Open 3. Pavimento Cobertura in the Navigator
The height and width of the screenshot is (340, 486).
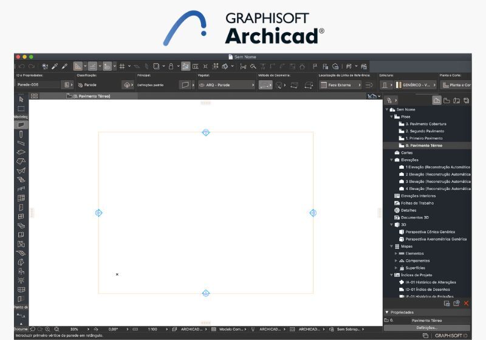click(x=426, y=124)
